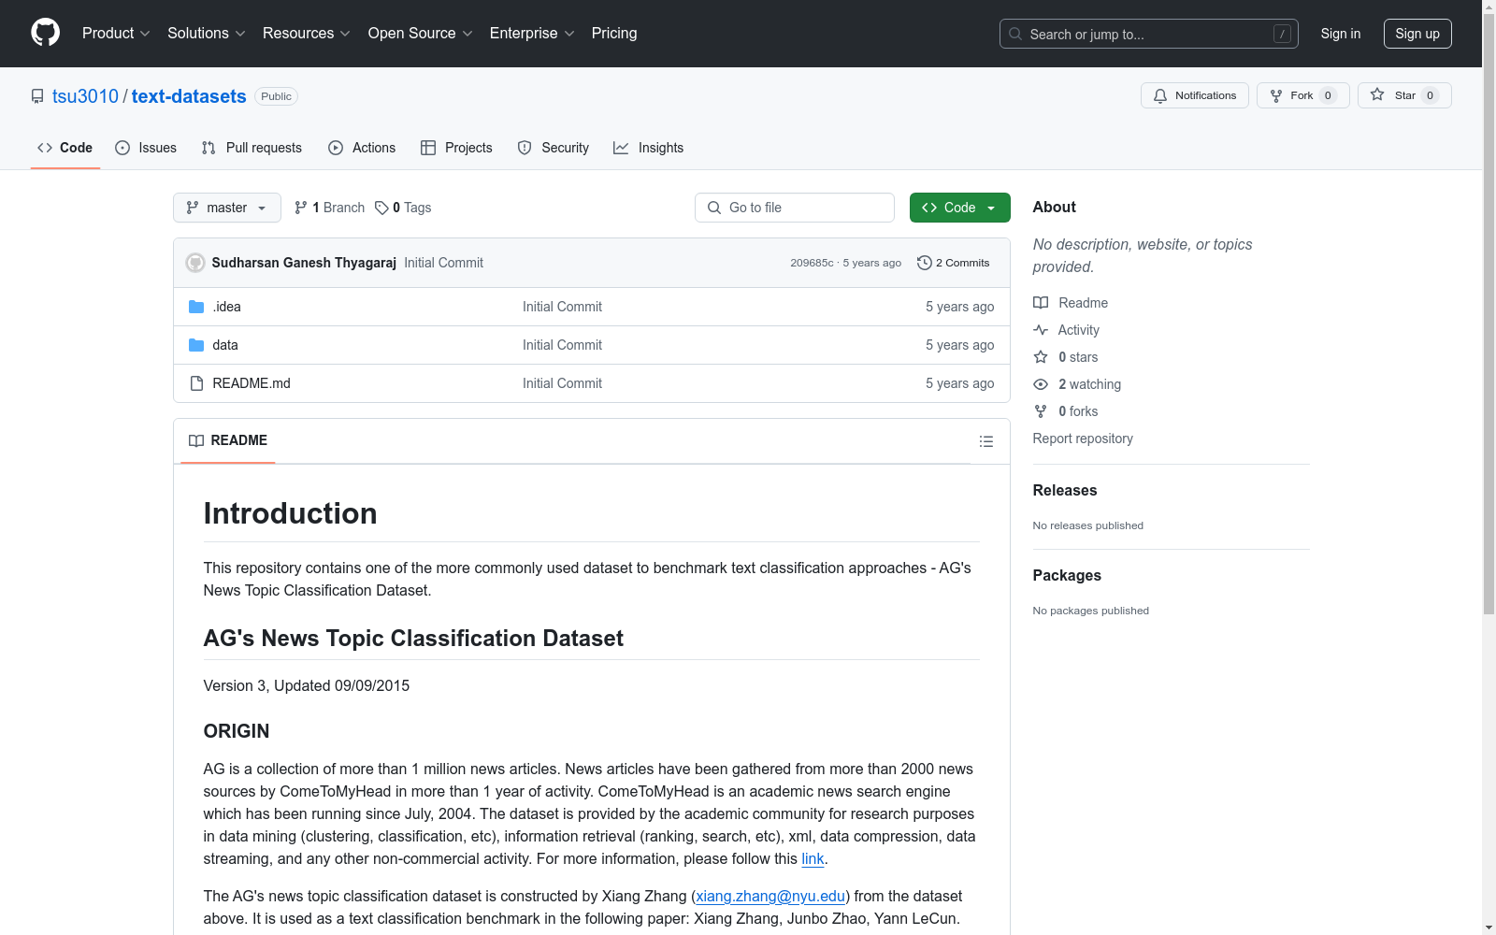Image resolution: width=1496 pixels, height=935 pixels.
Task: View the 2 Commits history
Action: (954, 263)
